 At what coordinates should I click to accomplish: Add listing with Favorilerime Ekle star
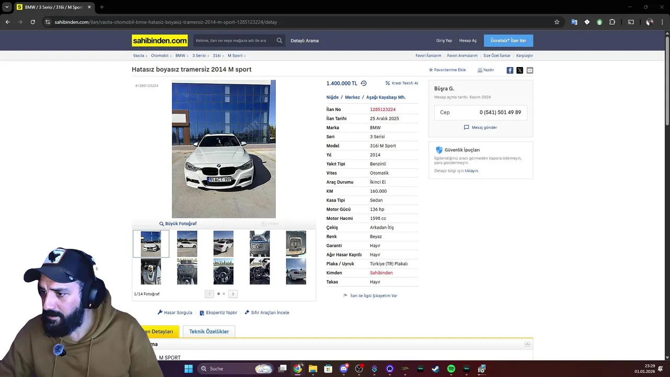447,70
